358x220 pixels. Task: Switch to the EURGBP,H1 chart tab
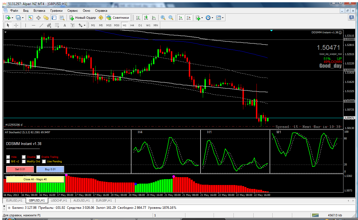[104, 200]
